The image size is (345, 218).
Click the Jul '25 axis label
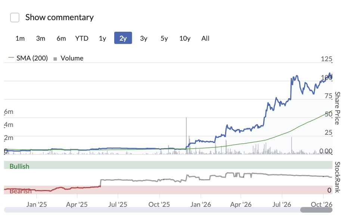[118, 204]
